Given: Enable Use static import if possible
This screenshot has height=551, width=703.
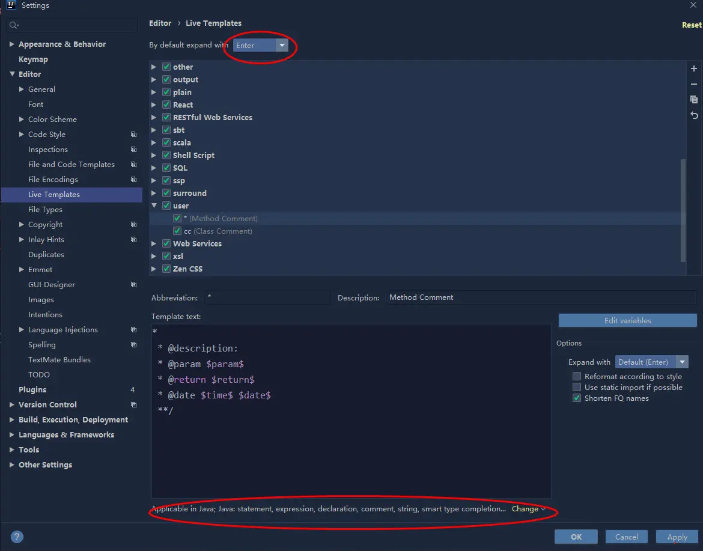Looking at the screenshot, I should (x=577, y=388).
